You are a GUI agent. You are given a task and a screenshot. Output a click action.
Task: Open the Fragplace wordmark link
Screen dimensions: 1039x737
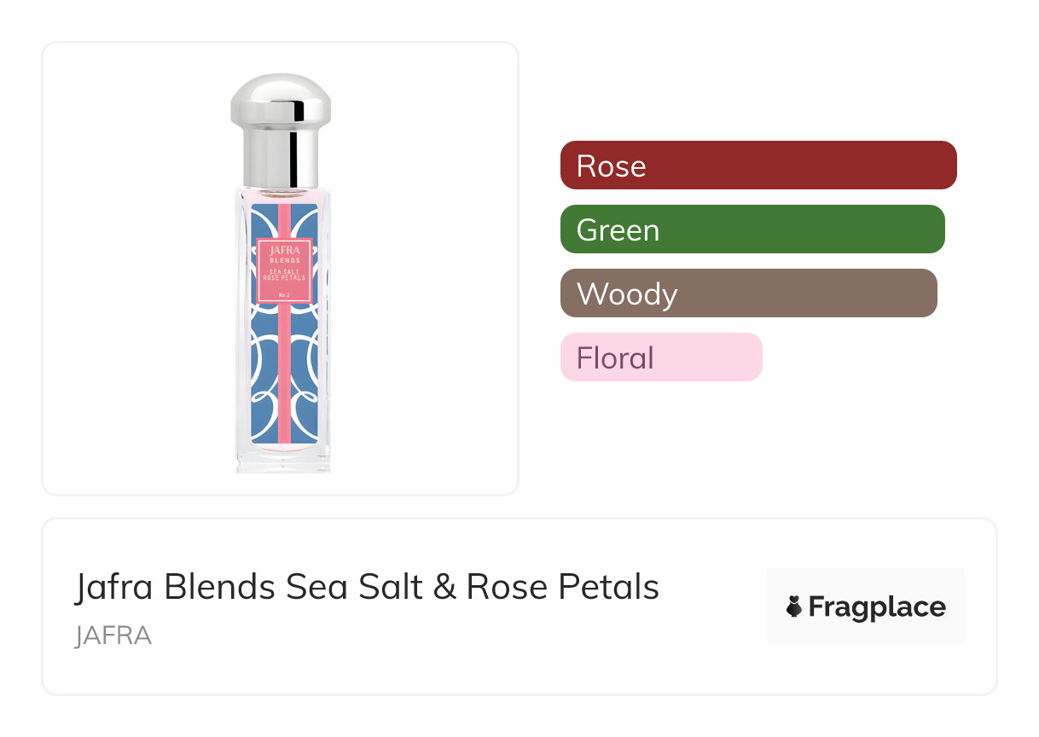(876, 606)
